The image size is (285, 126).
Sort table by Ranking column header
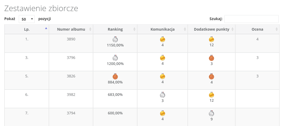tap(115, 29)
